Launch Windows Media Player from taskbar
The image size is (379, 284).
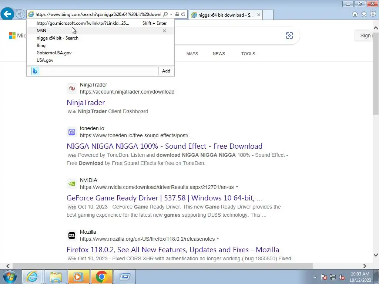click(x=78, y=277)
